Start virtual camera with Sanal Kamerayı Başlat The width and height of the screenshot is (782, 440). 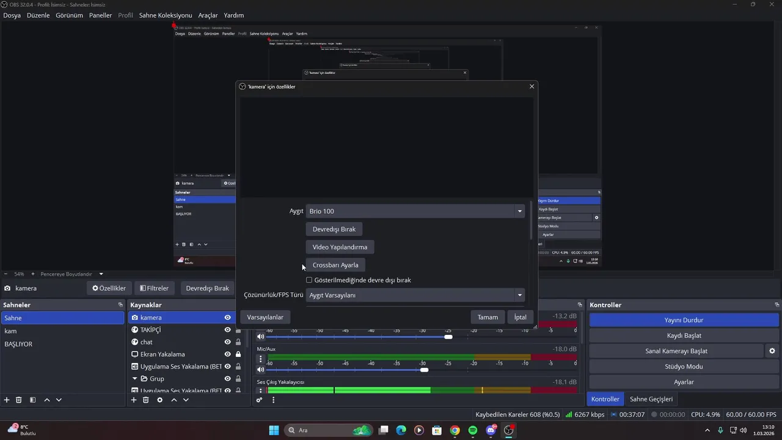tap(676, 351)
